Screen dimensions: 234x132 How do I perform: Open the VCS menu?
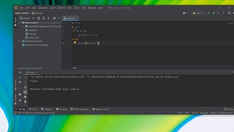point(84,8)
